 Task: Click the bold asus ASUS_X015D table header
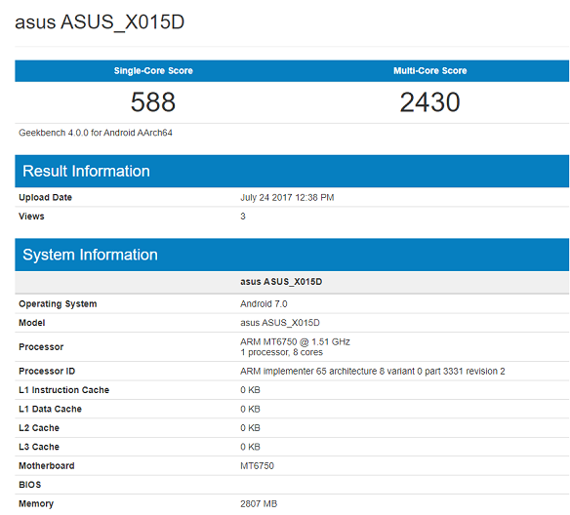[281, 282]
